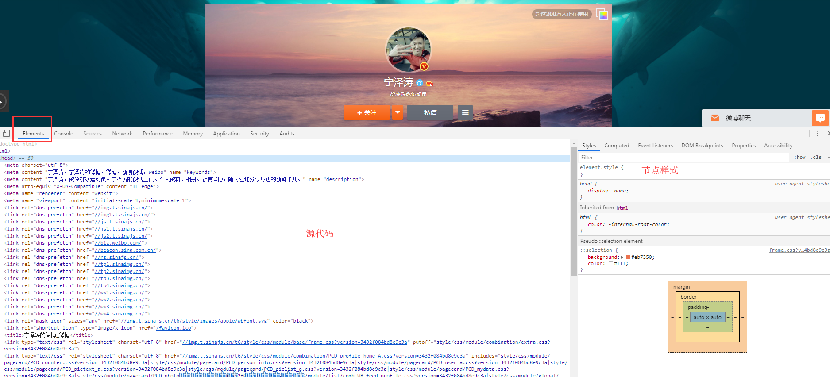The image size is (830, 377).
Task: Follow the //tp1.sinaimg.cn/ href link
Action: [119, 264]
